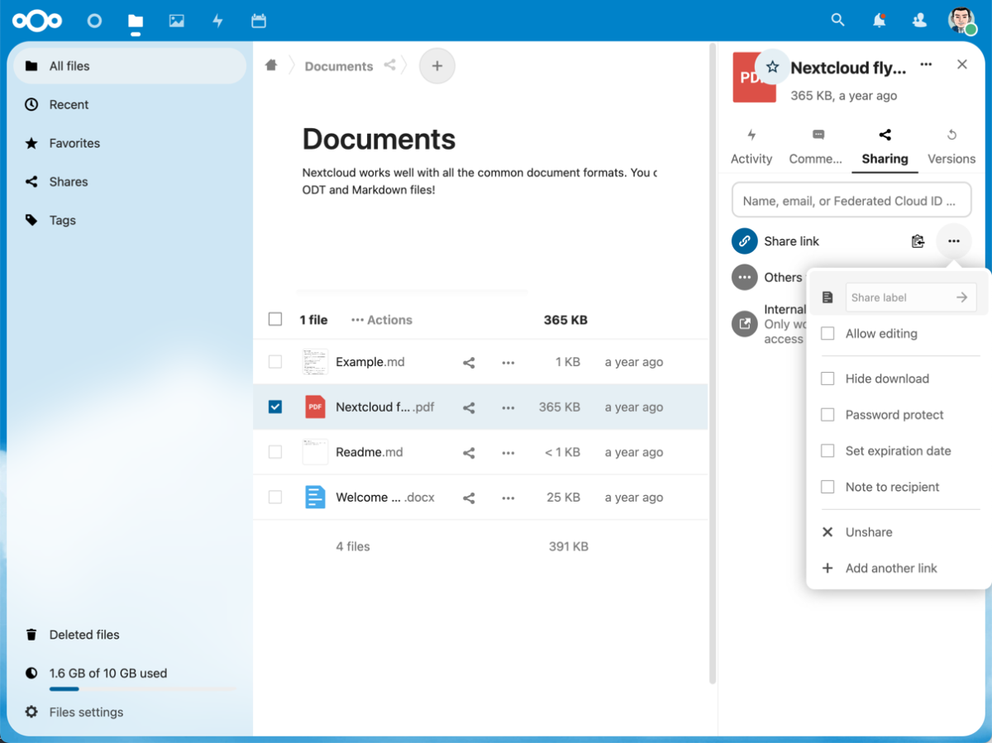Toggle the select all files checkbox
This screenshot has width=992, height=743.
[x=275, y=320]
